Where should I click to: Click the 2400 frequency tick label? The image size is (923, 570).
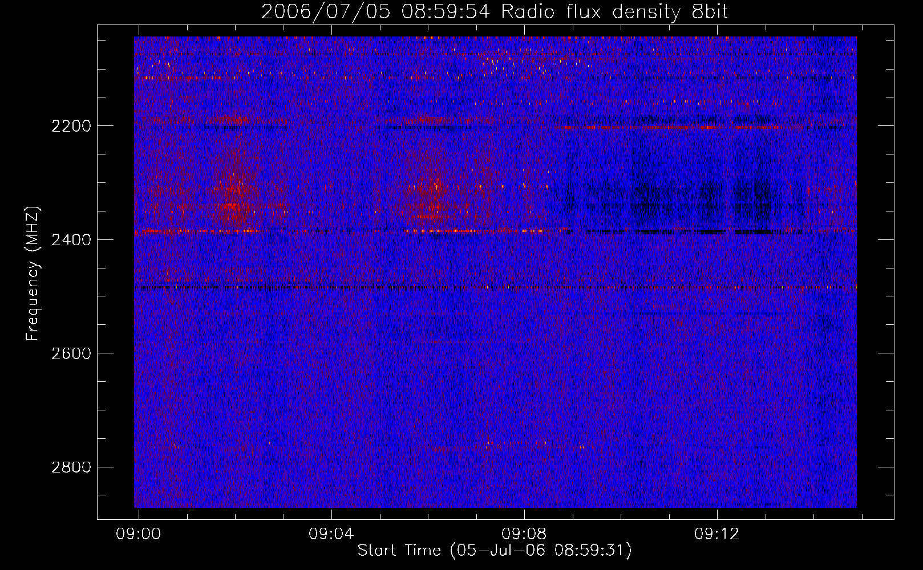71,240
